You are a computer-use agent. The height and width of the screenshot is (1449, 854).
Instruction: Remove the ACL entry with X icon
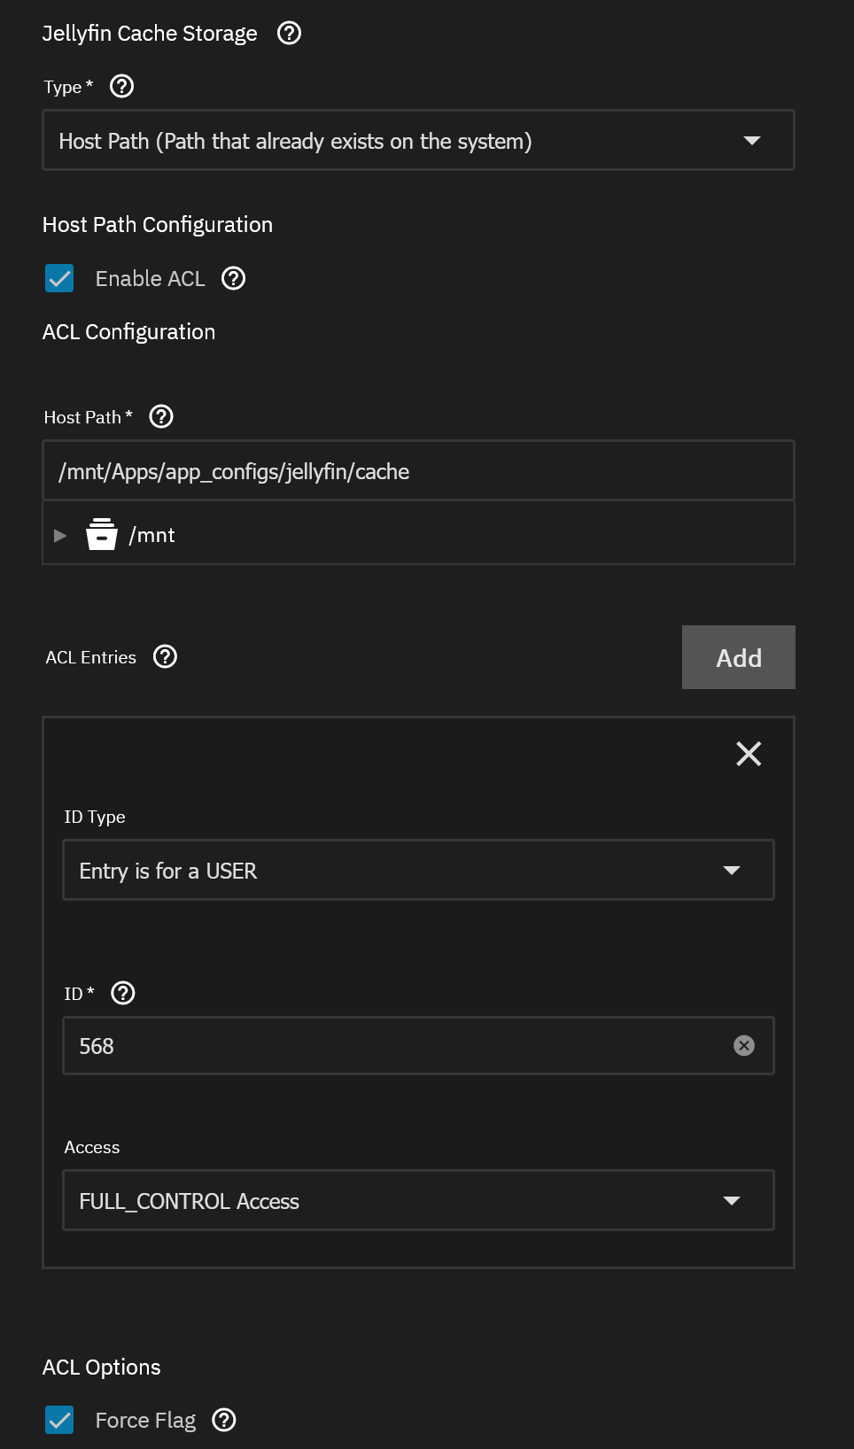click(749, 754)
